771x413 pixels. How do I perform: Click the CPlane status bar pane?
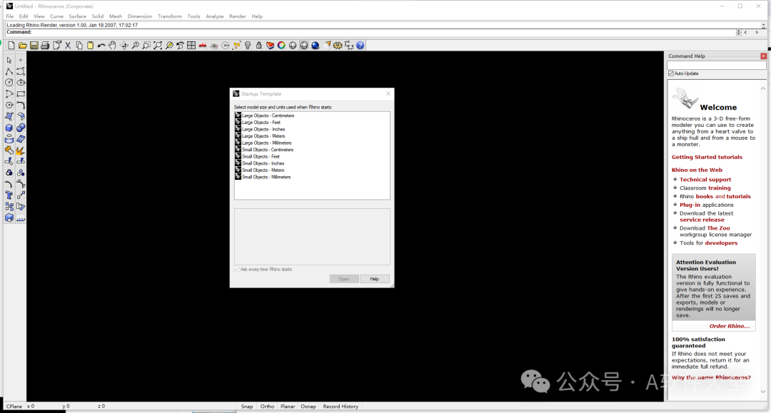(x=14, y=407)
